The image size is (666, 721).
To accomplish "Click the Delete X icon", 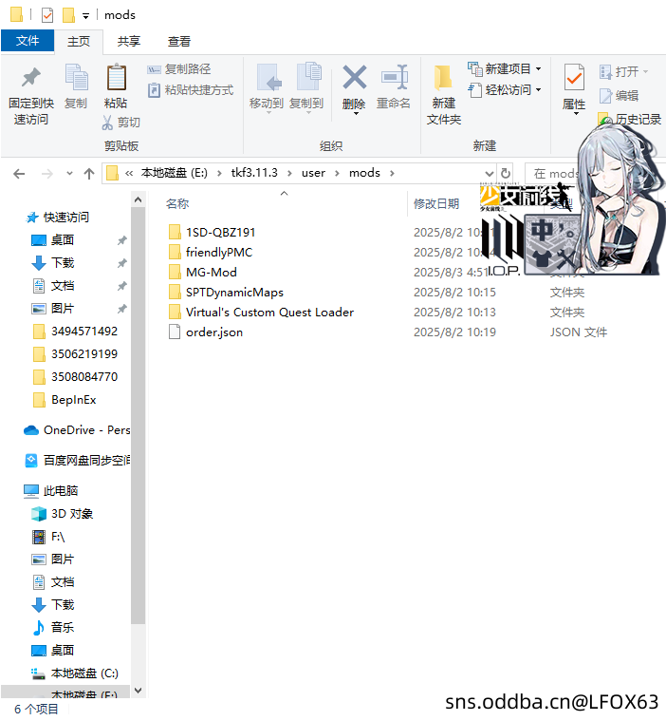I will (354, 77).
